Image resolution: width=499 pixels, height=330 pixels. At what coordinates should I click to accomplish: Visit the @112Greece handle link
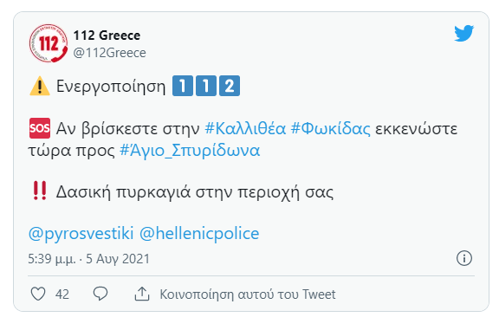point(109,53)
